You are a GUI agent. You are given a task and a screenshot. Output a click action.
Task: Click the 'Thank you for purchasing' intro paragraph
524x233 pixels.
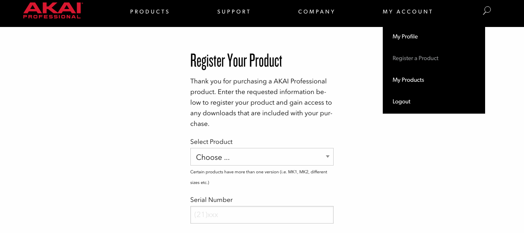[262, 103]
